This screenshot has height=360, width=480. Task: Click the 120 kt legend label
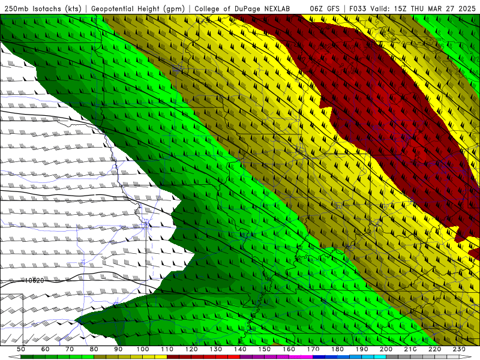click(x=191, y=349)
